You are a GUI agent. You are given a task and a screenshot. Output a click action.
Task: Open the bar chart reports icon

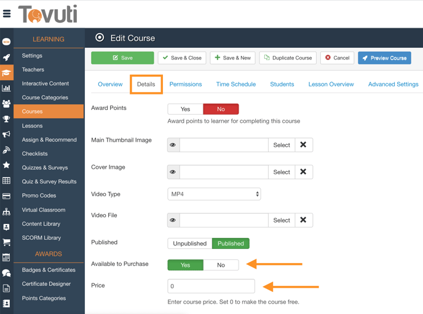pyautogui.click(x=7, y=88)
